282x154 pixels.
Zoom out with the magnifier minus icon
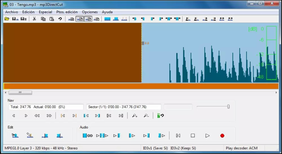(x=146, y=116)
